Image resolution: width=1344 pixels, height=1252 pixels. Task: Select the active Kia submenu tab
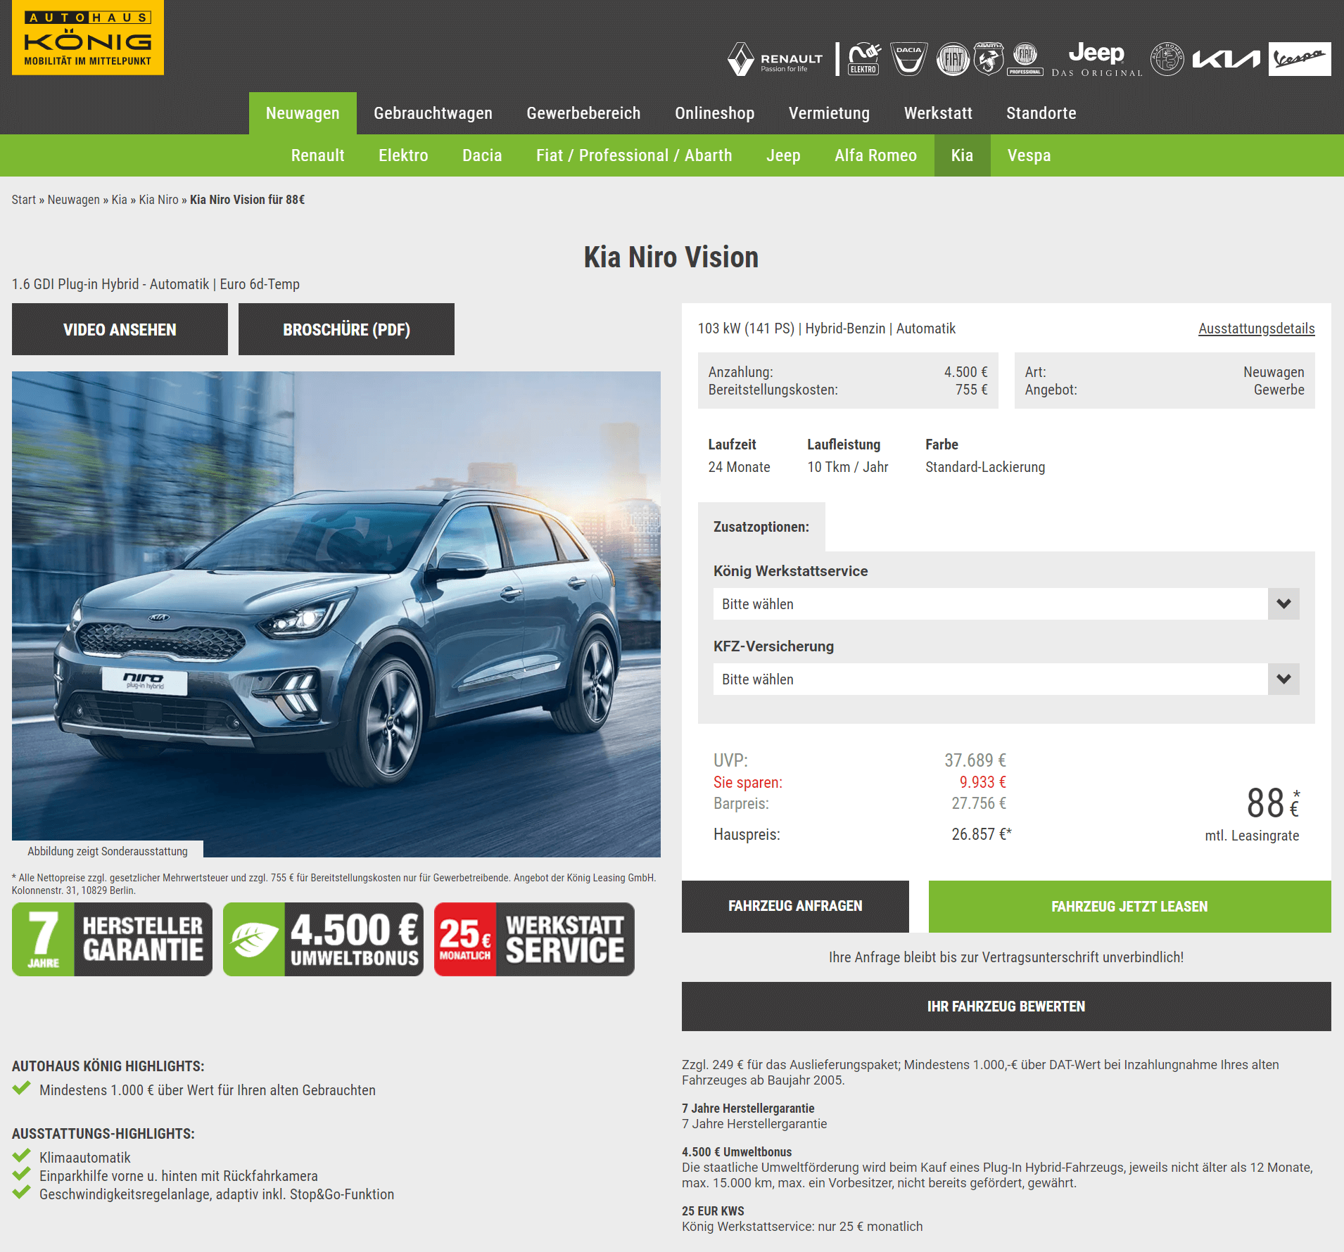click(x=962, y=155)
